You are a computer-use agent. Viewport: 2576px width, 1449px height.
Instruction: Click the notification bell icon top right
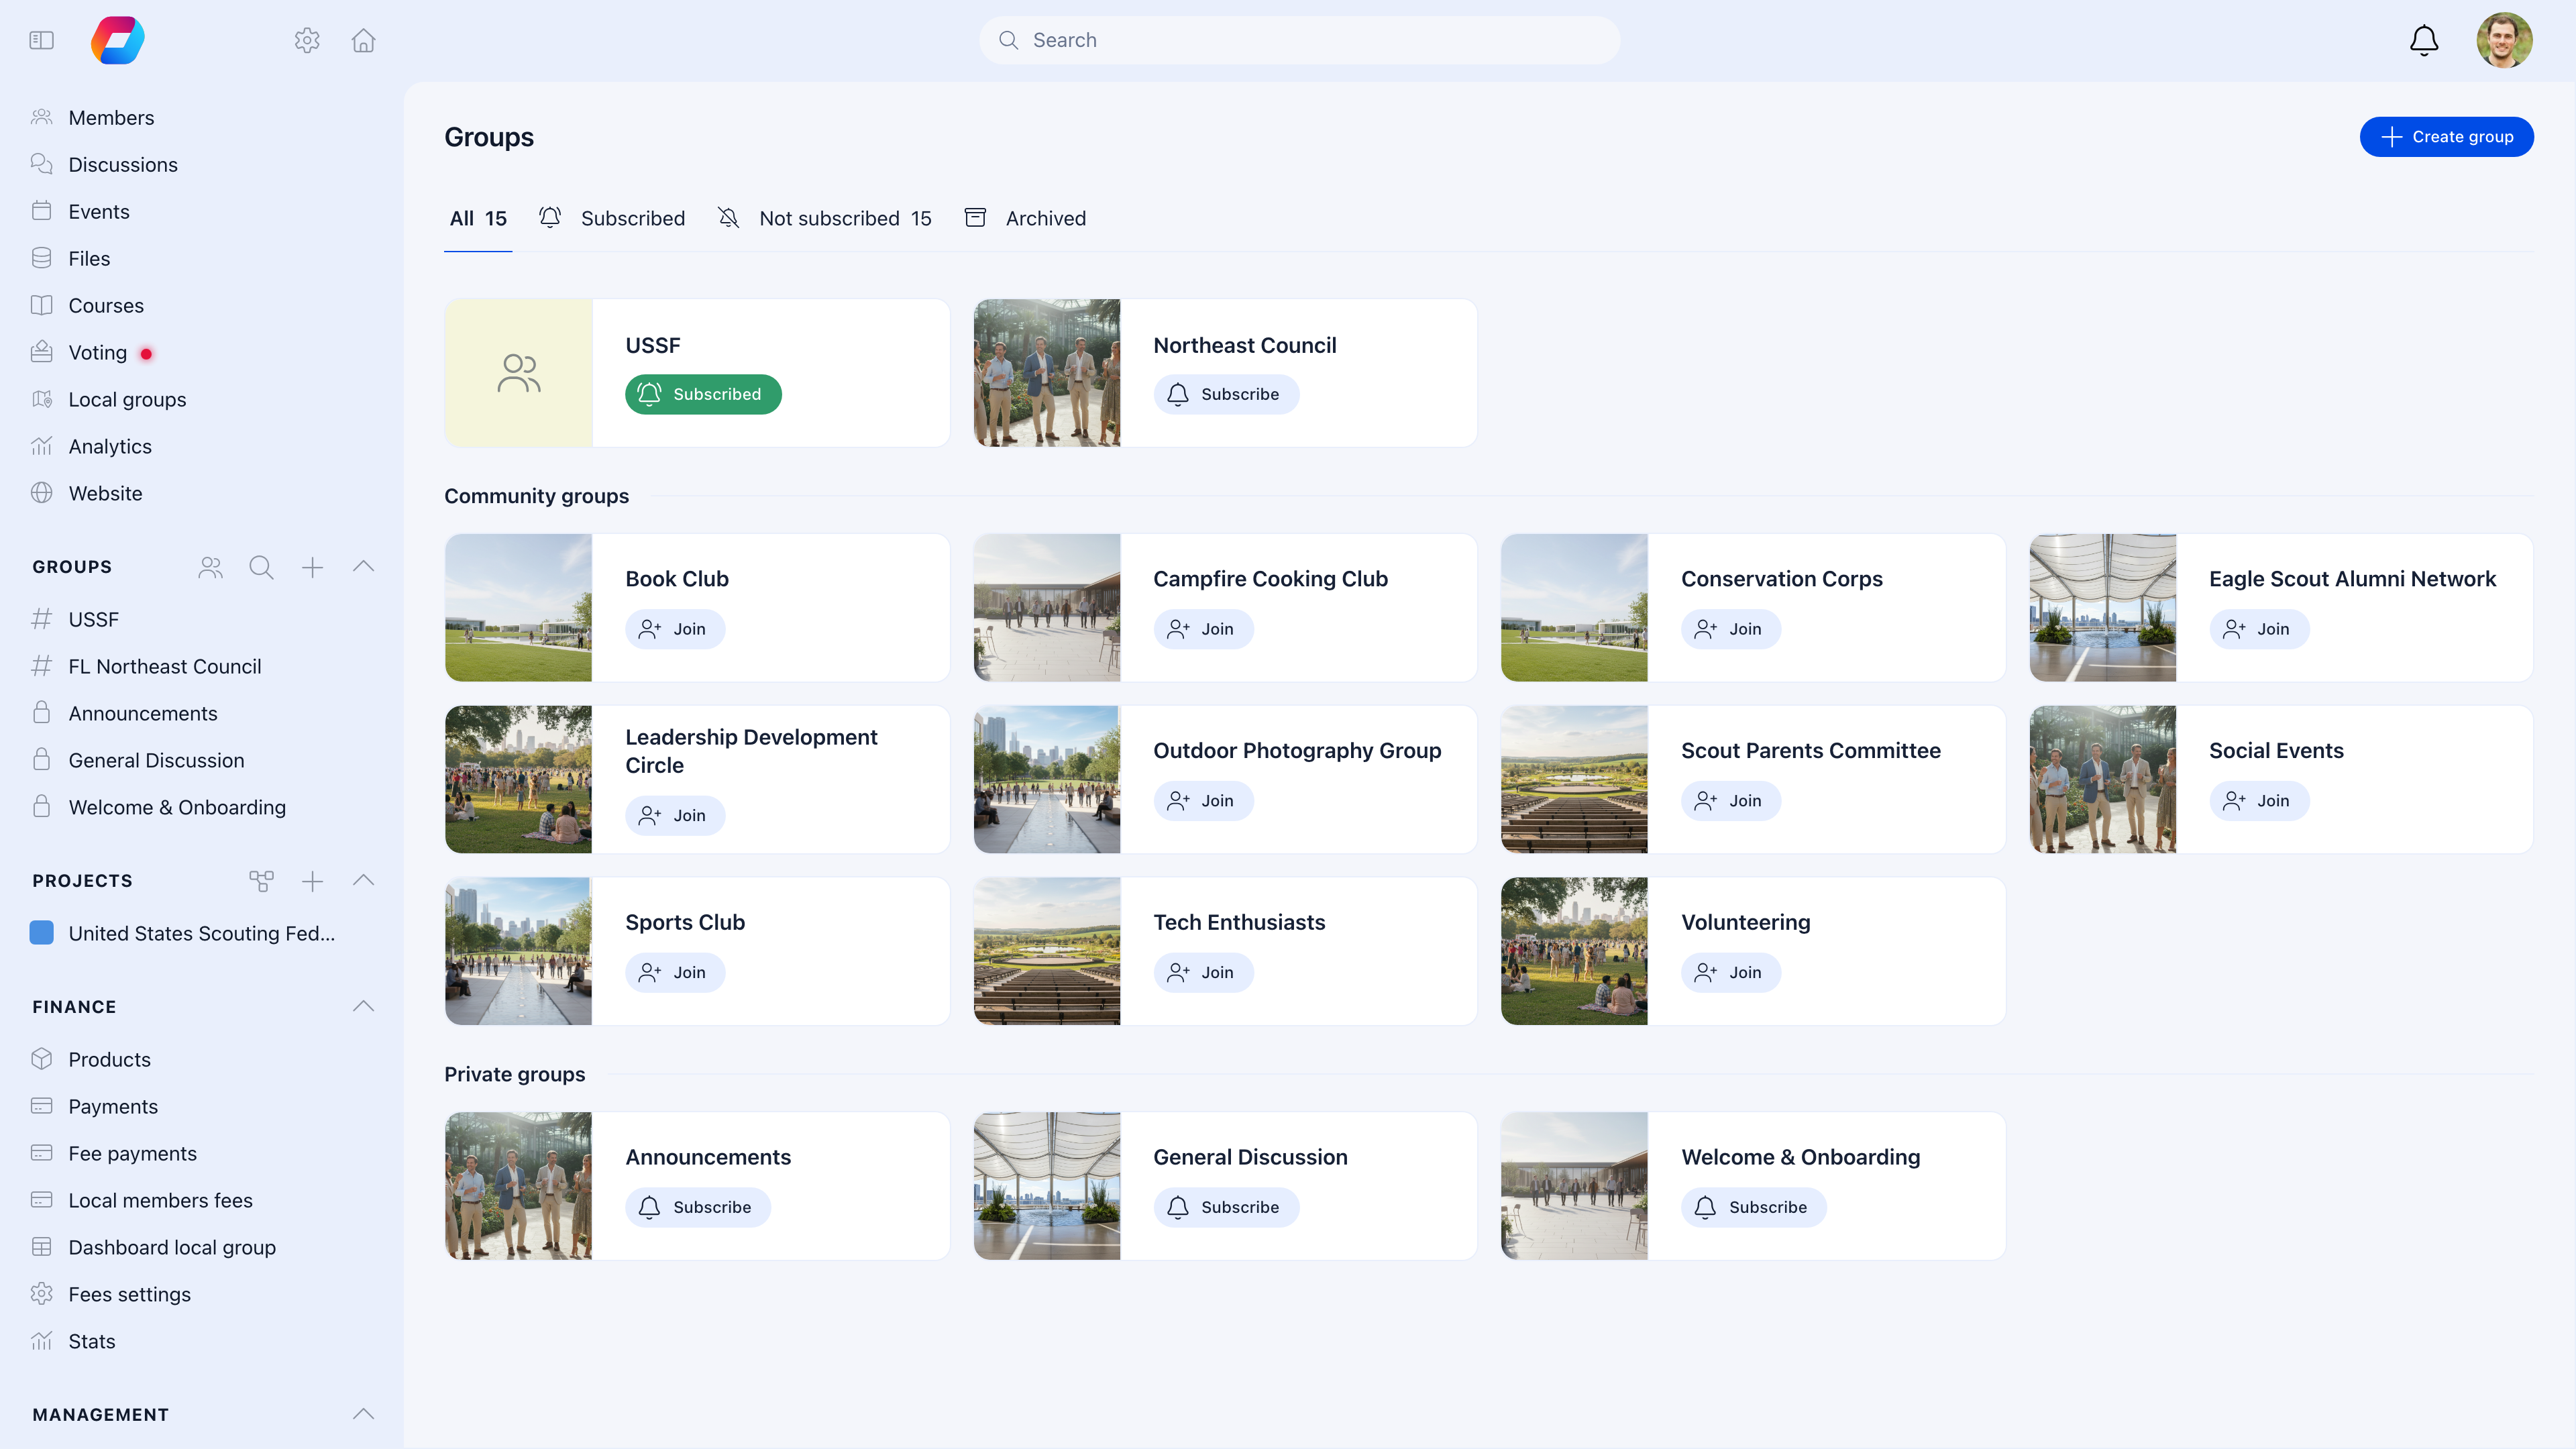click(2423, 40)
